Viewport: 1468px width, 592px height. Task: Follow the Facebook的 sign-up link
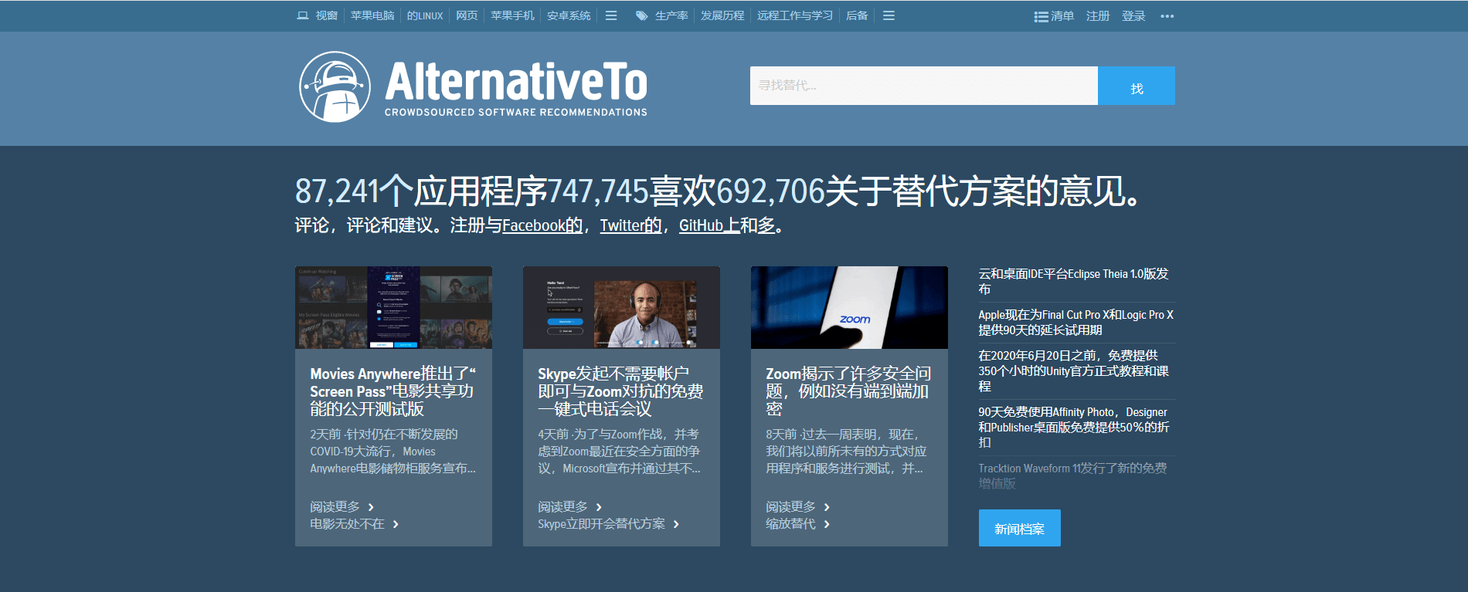pos(542,225)
